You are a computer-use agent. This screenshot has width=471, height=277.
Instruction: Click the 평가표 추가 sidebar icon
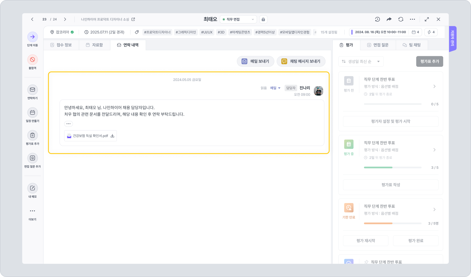coord(32,135)
